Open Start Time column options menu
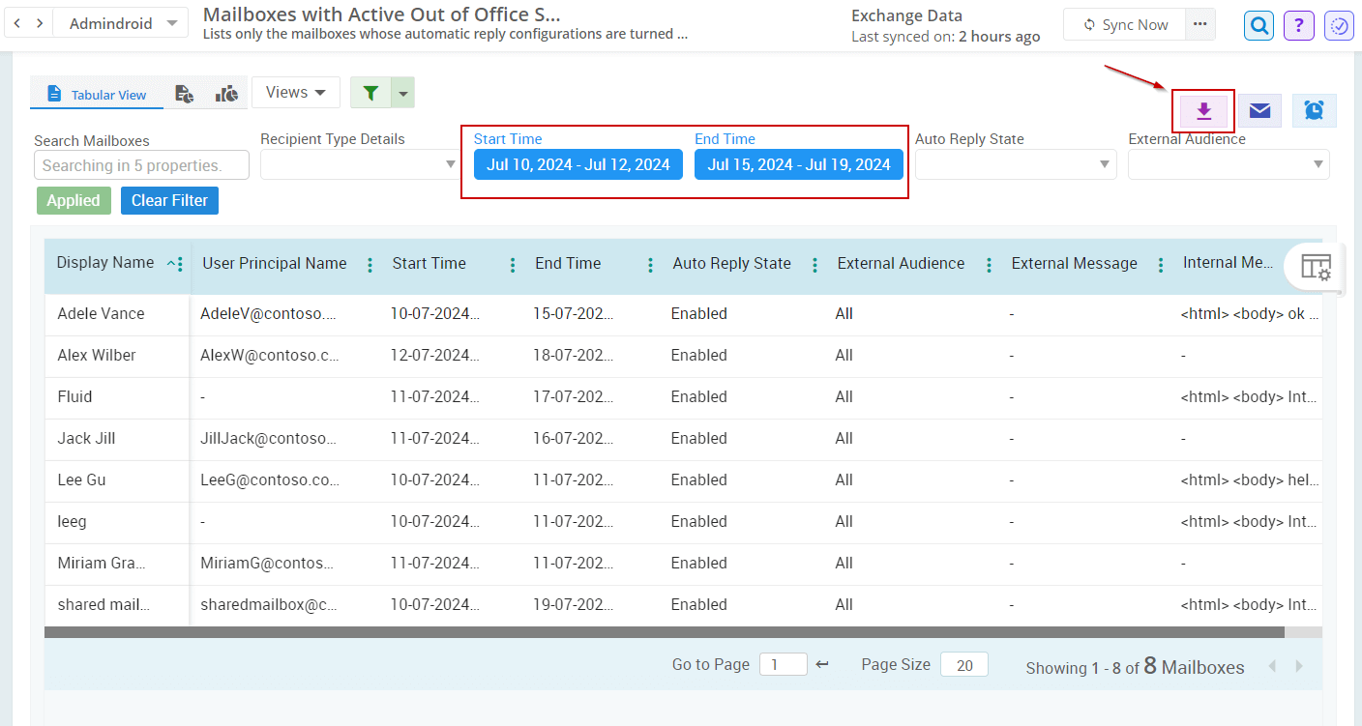Viewport: 1362px width, 726px height. (x=513, y=265)
